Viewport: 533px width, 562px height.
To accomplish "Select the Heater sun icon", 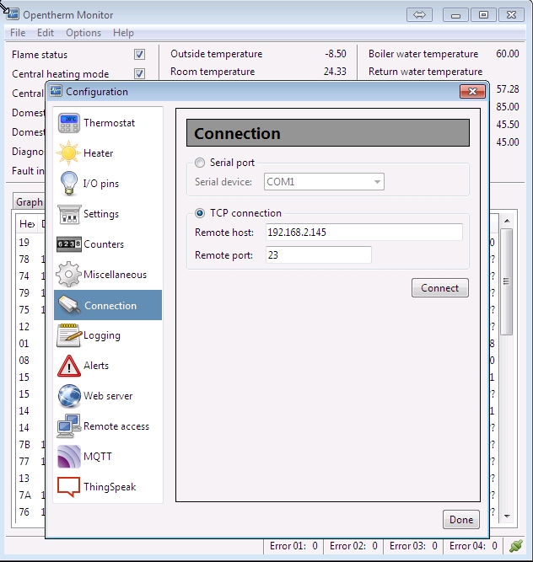I will coord(68,153).
